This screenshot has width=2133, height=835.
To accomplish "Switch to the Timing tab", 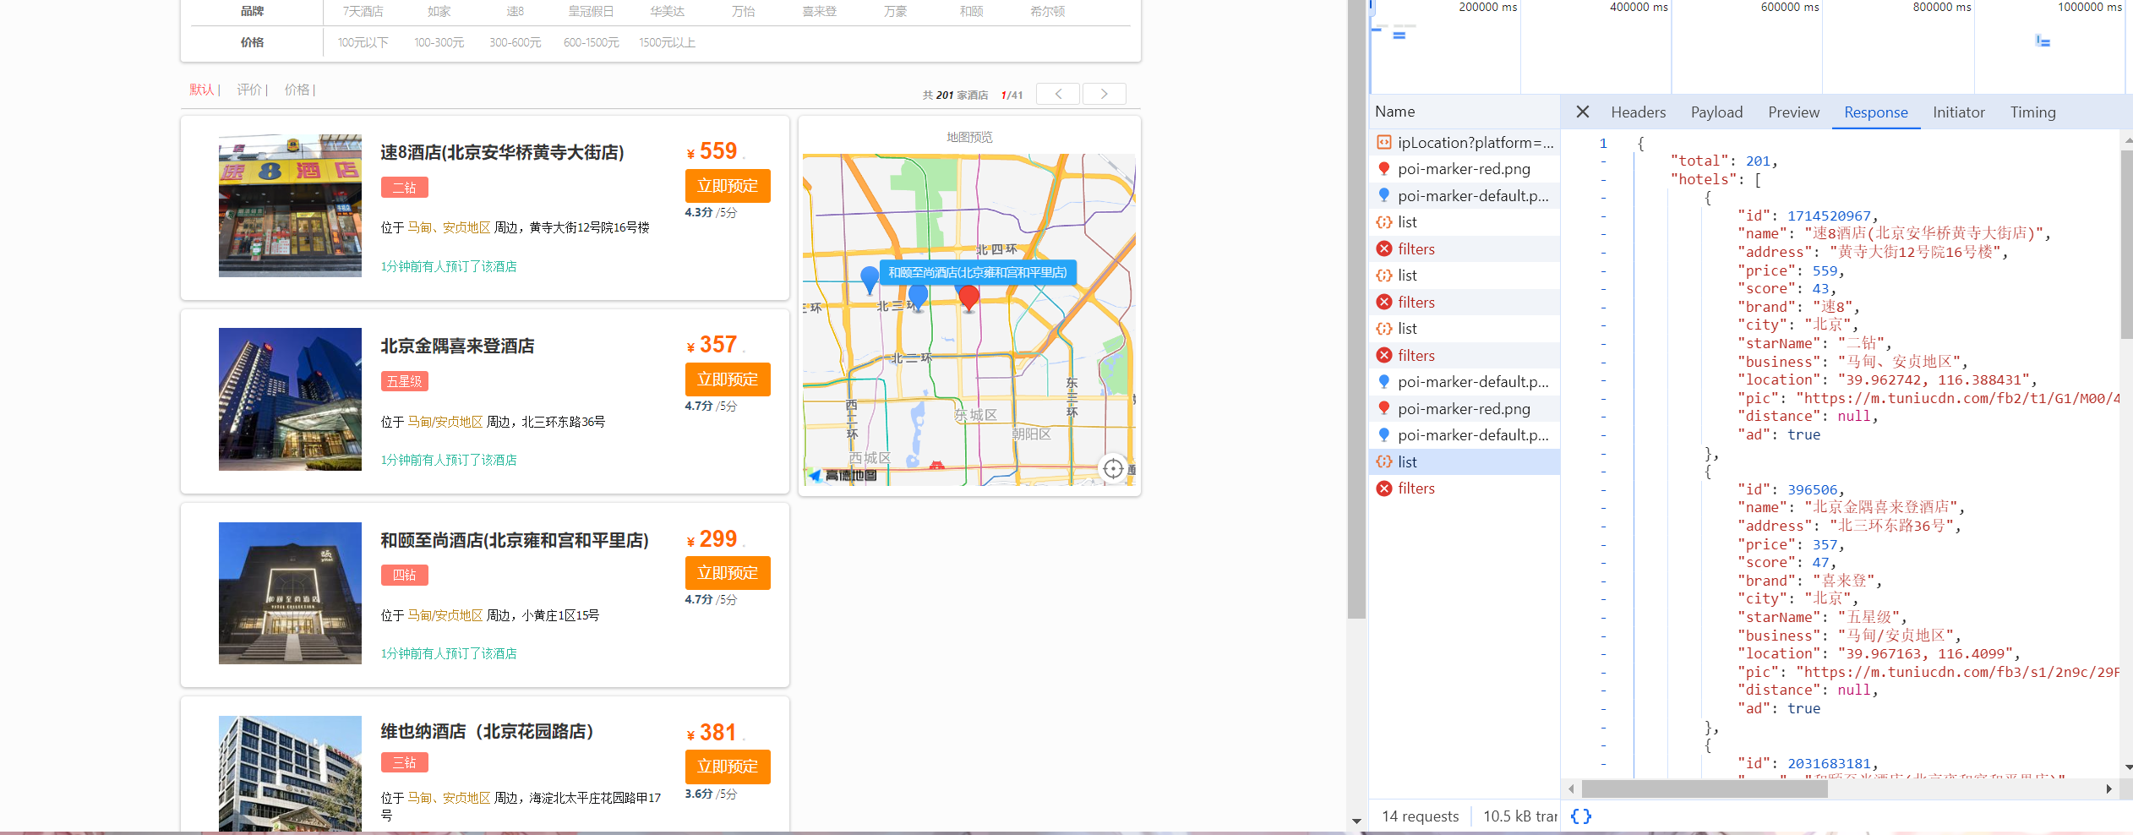I will (x=2032, y=112).
